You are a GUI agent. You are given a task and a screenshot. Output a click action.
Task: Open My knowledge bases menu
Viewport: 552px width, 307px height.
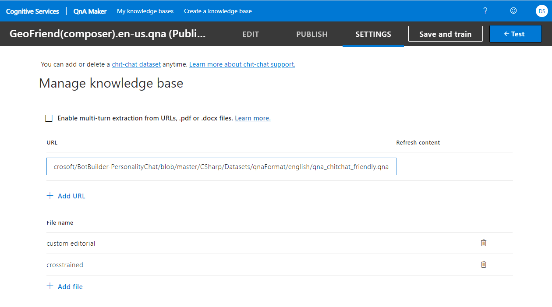pyautogui.click(x=145, y=11)
